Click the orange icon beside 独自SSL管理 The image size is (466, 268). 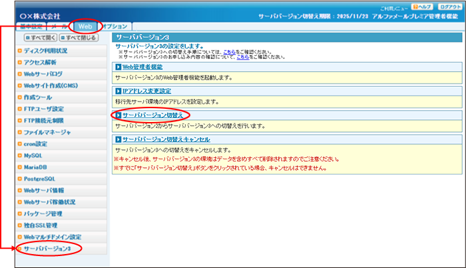(20, 225)
